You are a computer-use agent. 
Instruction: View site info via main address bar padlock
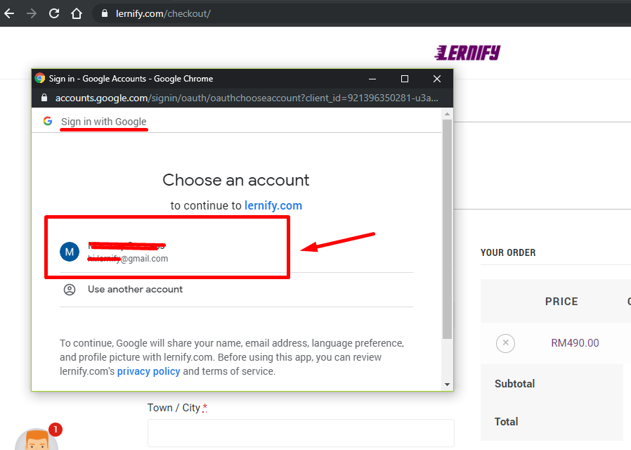point(105,13)
